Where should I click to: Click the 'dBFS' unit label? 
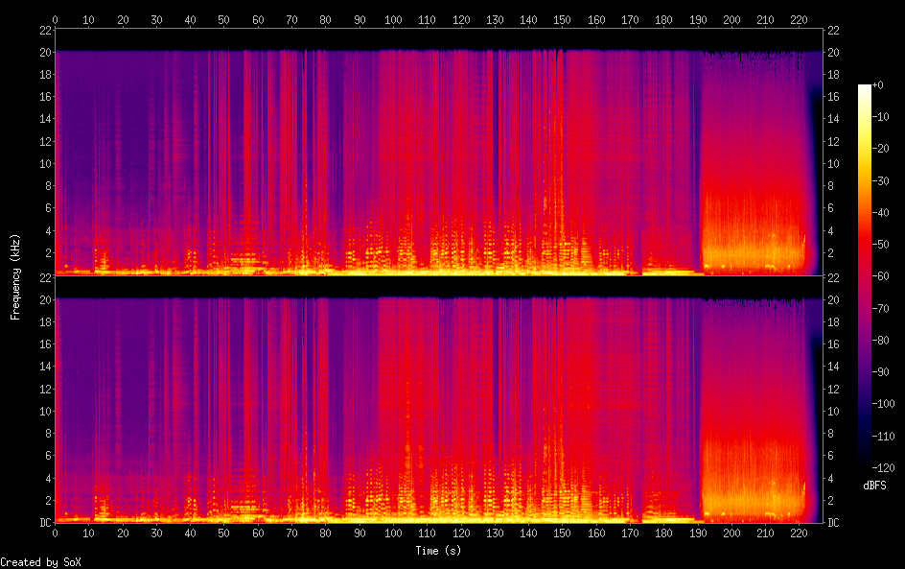click(x=874, y=486)
